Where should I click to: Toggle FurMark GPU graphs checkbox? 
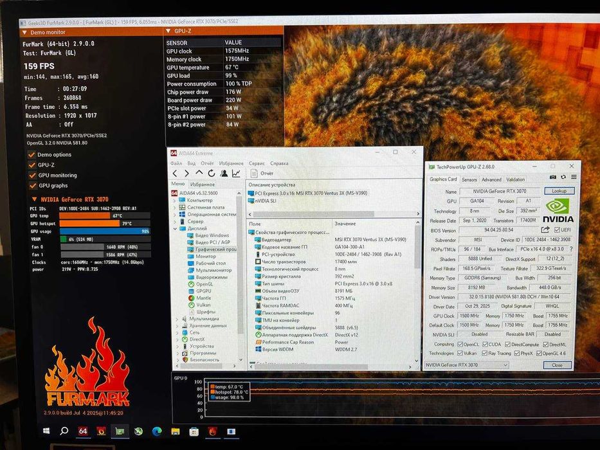click(x=32, y=186)
